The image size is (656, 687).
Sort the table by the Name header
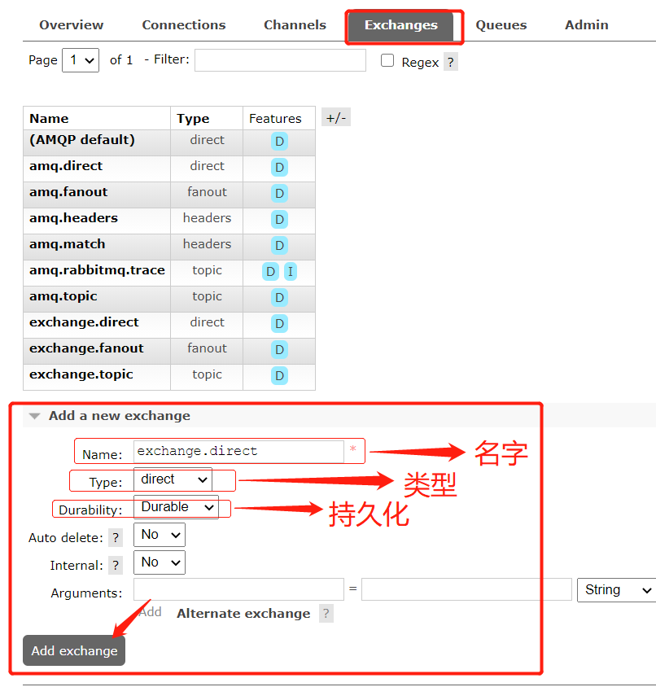pos(49,118)
